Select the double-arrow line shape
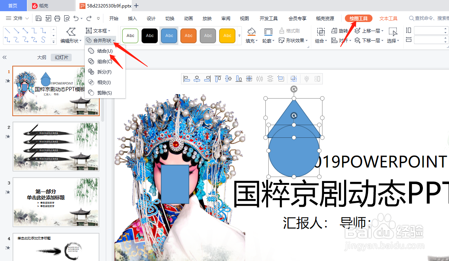 tap(25, 31)
